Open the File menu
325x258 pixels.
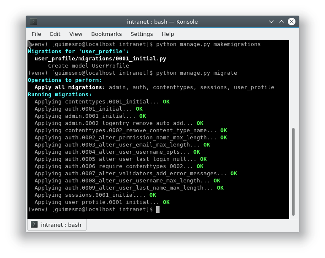point(36,34)
